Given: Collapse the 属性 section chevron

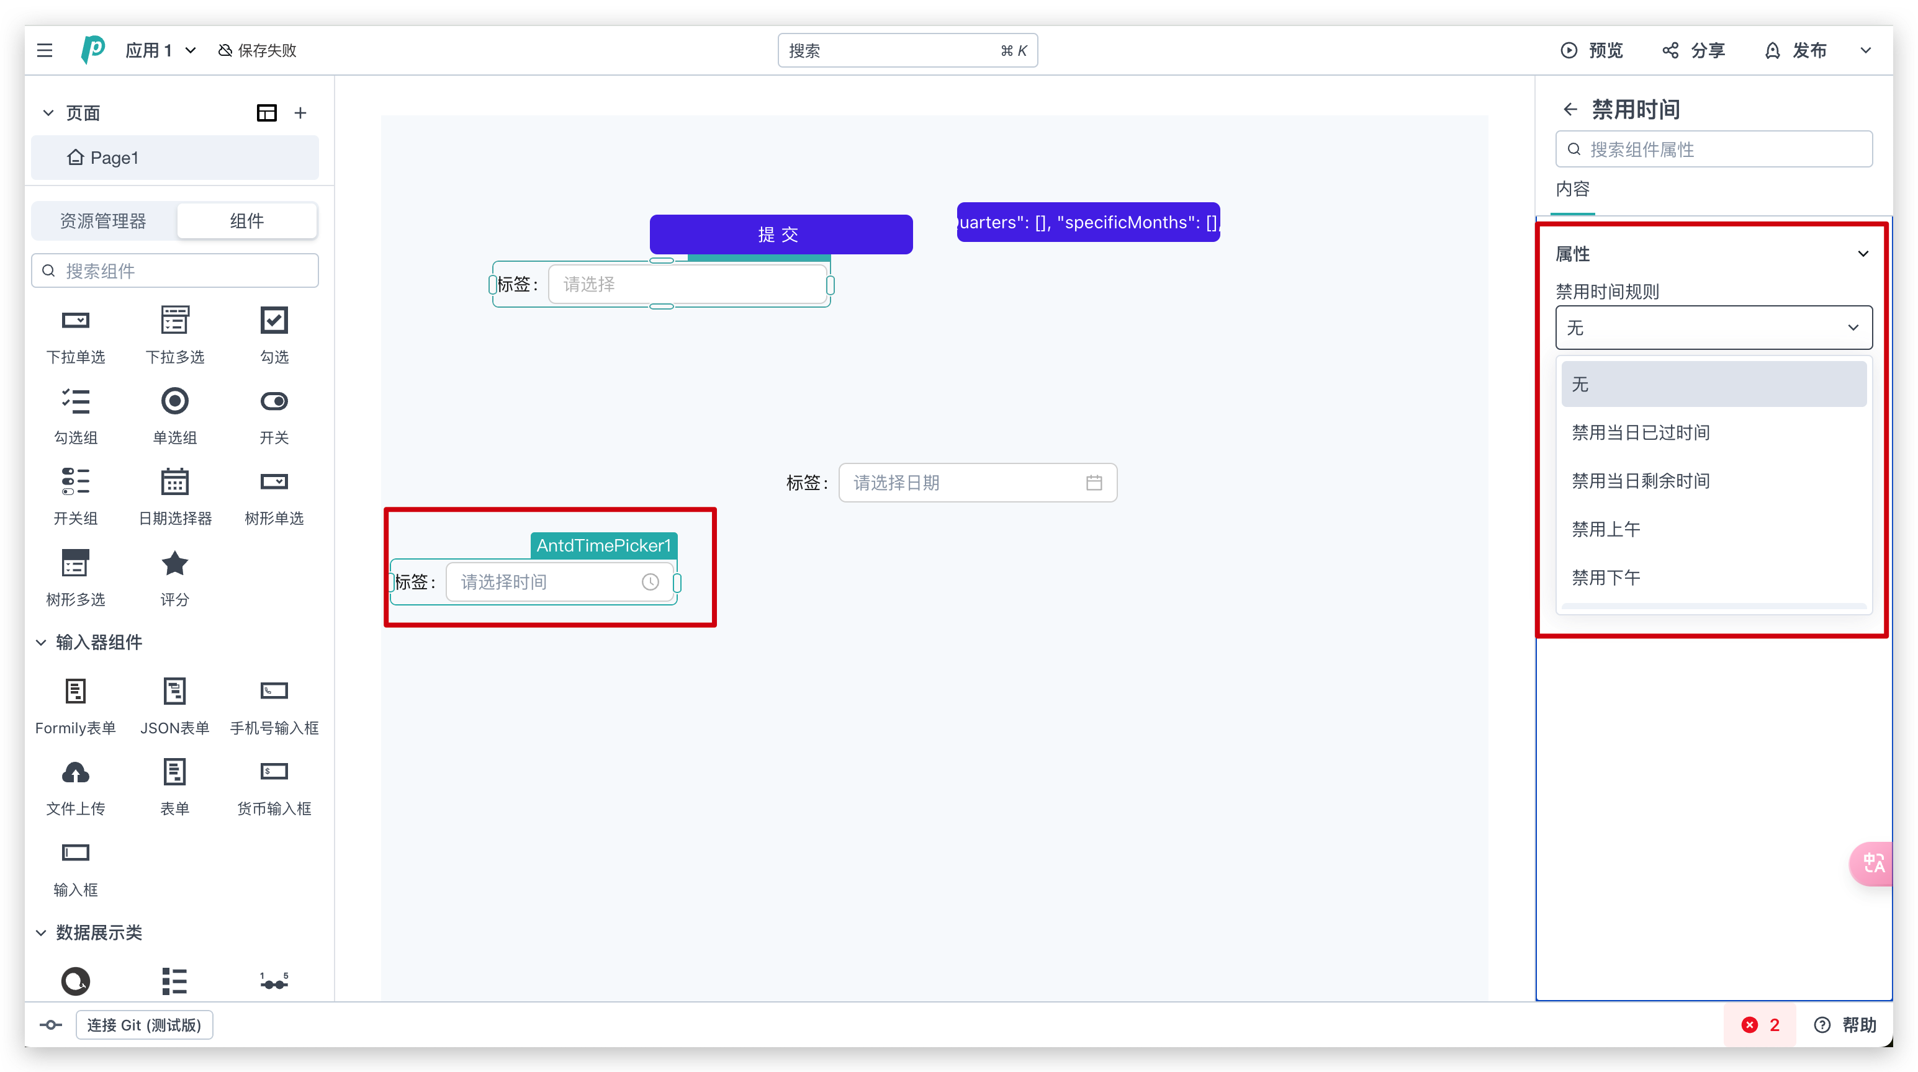Looking at the screenshot, I should pyautogui.click(x=1862, y=254).
